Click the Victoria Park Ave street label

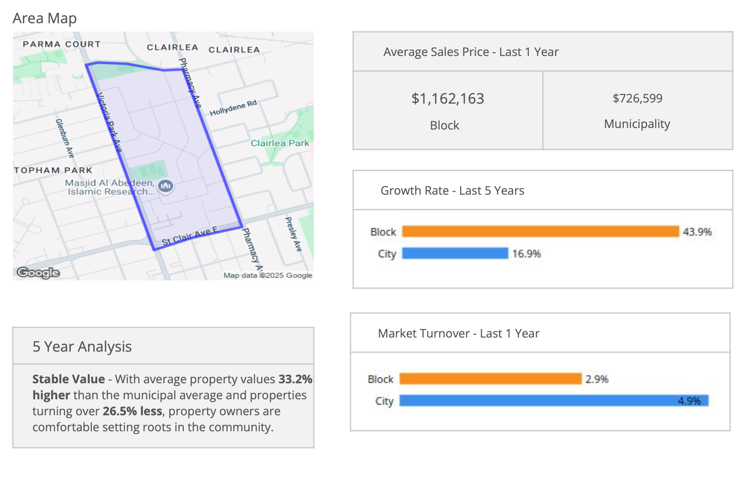pos(109,122)
